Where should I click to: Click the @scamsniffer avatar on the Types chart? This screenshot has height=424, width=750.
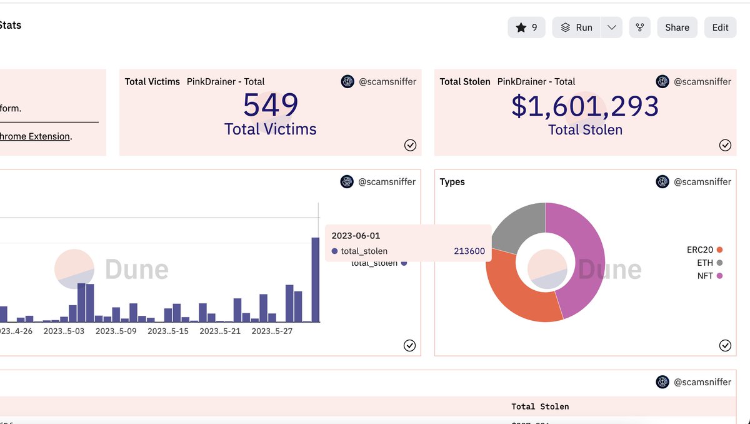[x=662, y=181]
